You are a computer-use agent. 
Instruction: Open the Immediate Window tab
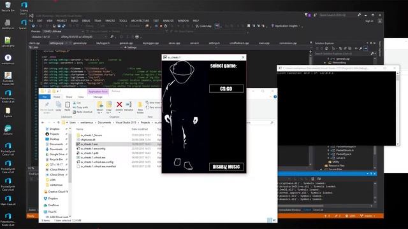point(289,210)
